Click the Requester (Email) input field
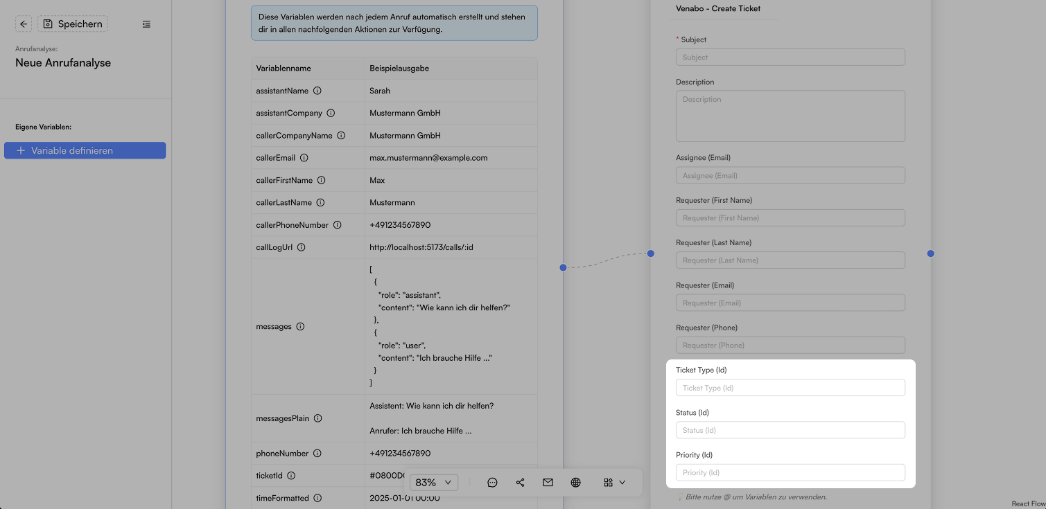Viewport: 1046px width, 509px height. tap(790, 303)
